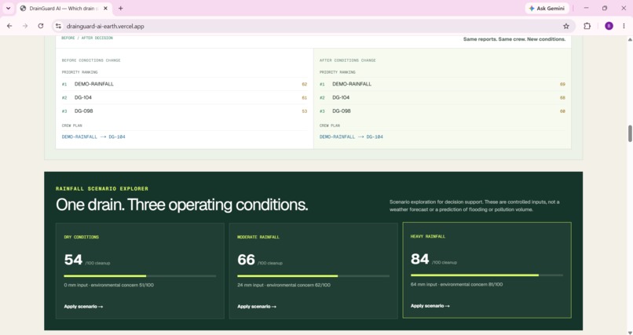Viewport: 633px width, 335px height.
Task: Select the '84' heavy rainfall score
Action: (420, 259)
